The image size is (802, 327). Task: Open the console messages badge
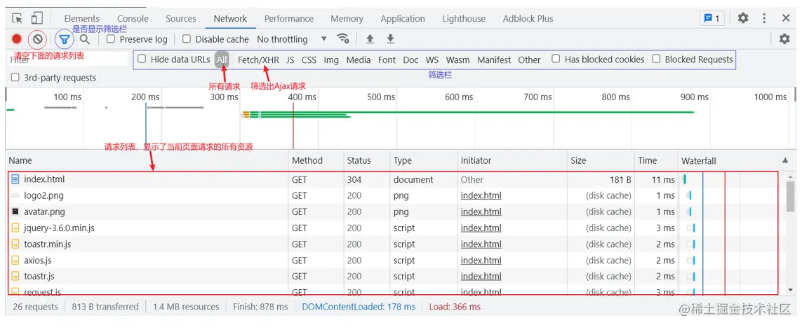(711, 19)
